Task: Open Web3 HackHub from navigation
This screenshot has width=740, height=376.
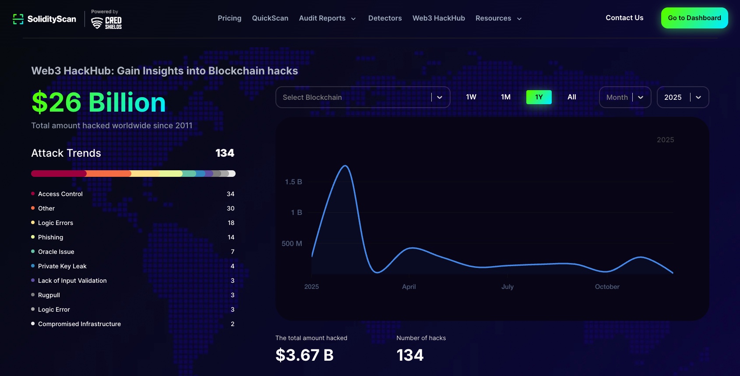Action: 438,18
